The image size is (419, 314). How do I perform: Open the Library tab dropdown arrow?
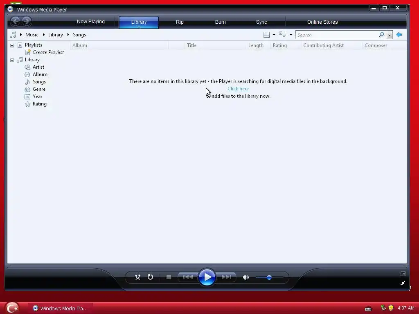click(x=139, y=27)
